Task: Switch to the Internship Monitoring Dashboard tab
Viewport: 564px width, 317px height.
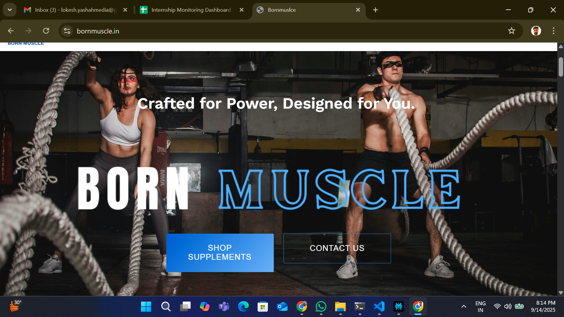Action: pos(188,10)
